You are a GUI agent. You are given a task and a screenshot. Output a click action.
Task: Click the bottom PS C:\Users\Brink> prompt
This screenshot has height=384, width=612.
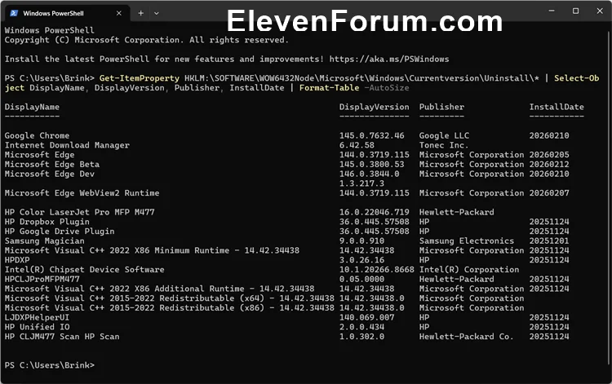(50, 365)
